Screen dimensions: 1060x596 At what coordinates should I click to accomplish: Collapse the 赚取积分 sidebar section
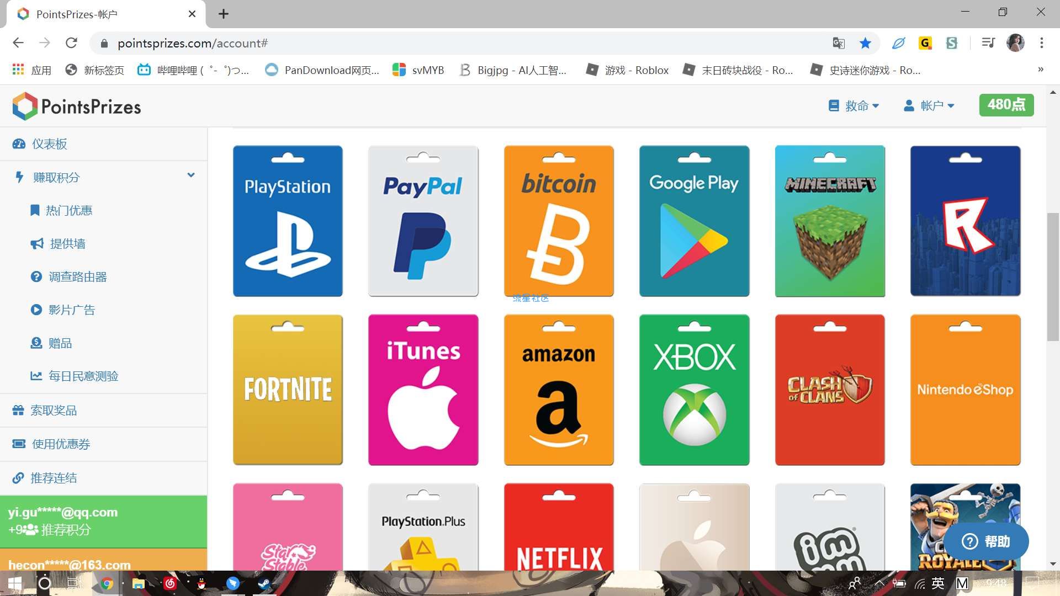click(104, 177)
